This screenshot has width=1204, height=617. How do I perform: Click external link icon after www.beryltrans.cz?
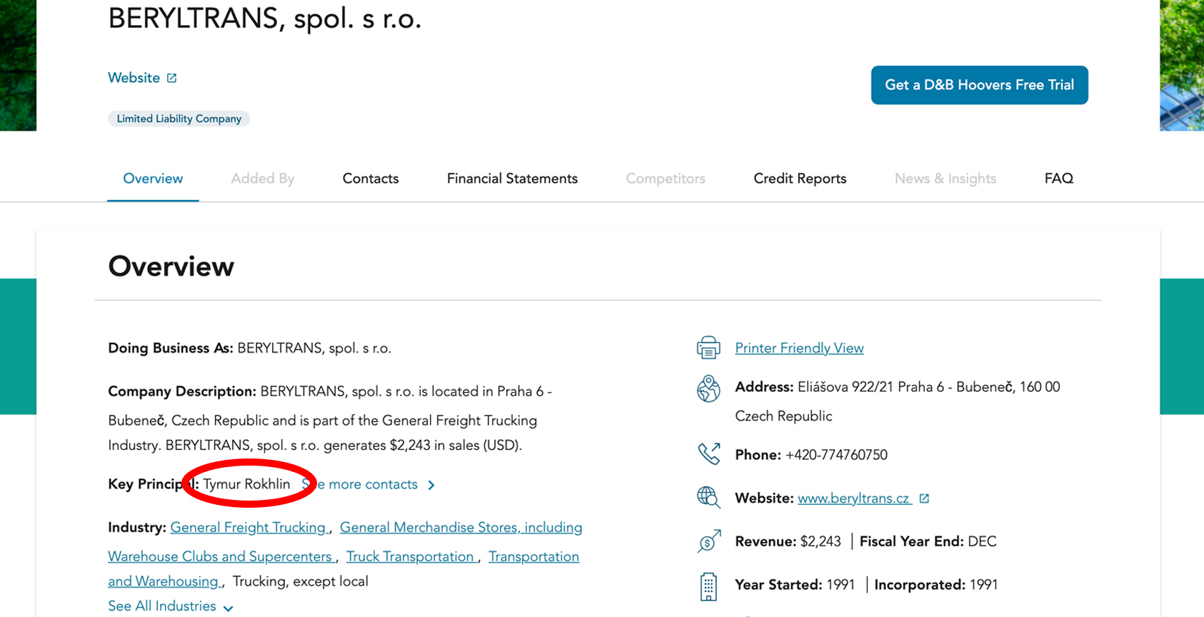coord(924,498)
